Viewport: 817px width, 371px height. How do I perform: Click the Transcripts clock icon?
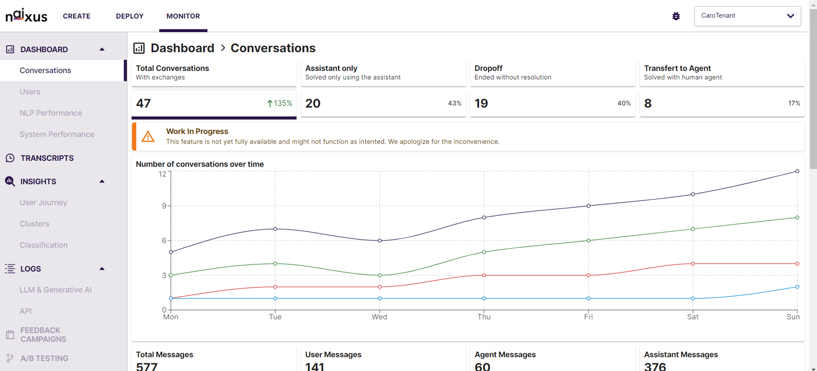(10, 158)
